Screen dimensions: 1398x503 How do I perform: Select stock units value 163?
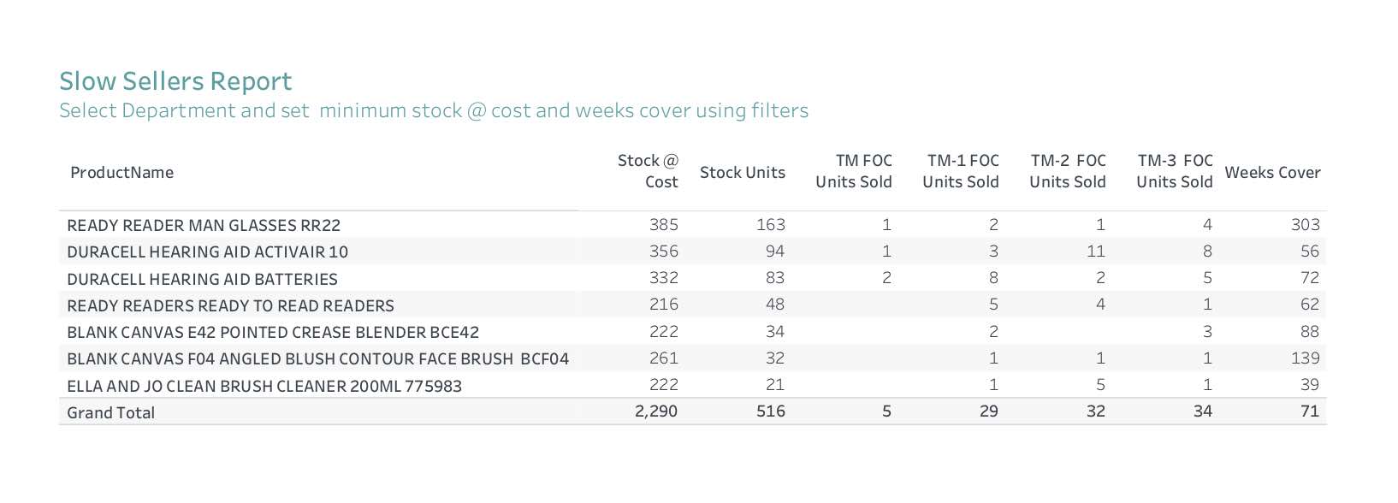tap(771, 225)
